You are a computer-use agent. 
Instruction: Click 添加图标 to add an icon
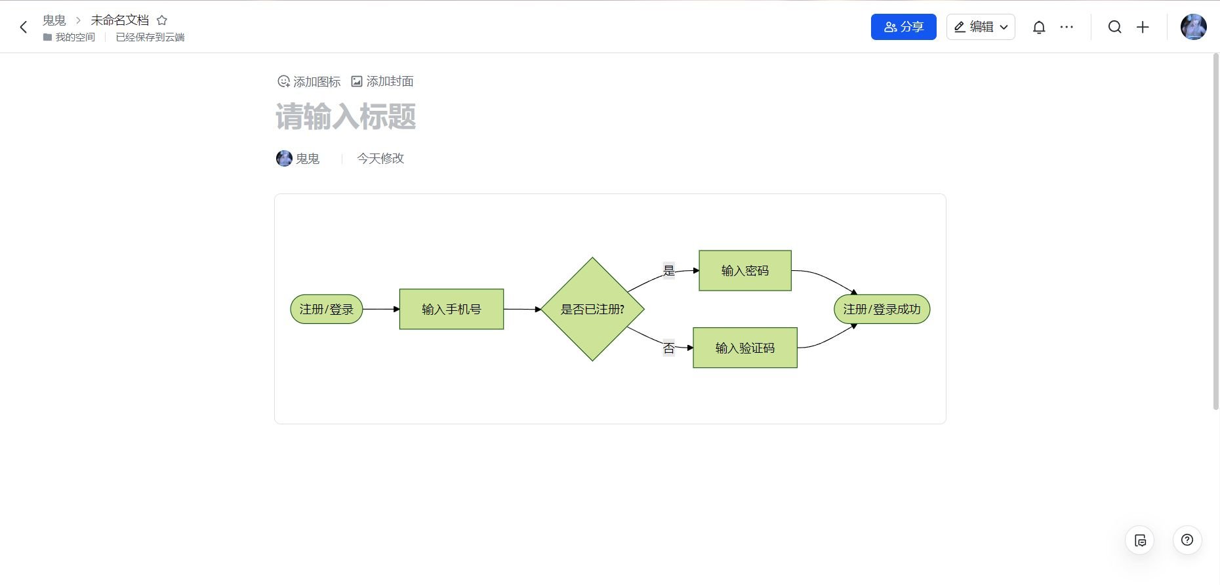pyautogui.click(x=309, y=81)
